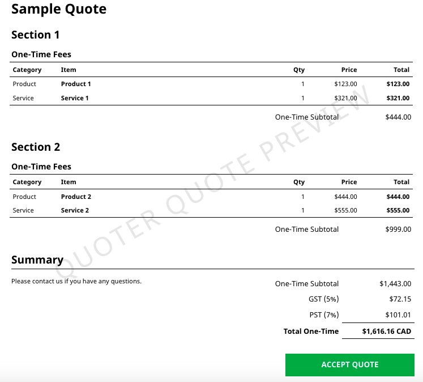The width and height of the screenshot is (423, 382).
Task: Click the 'Product' category cell in Product 1 row
Action: (x=24, y=84)
